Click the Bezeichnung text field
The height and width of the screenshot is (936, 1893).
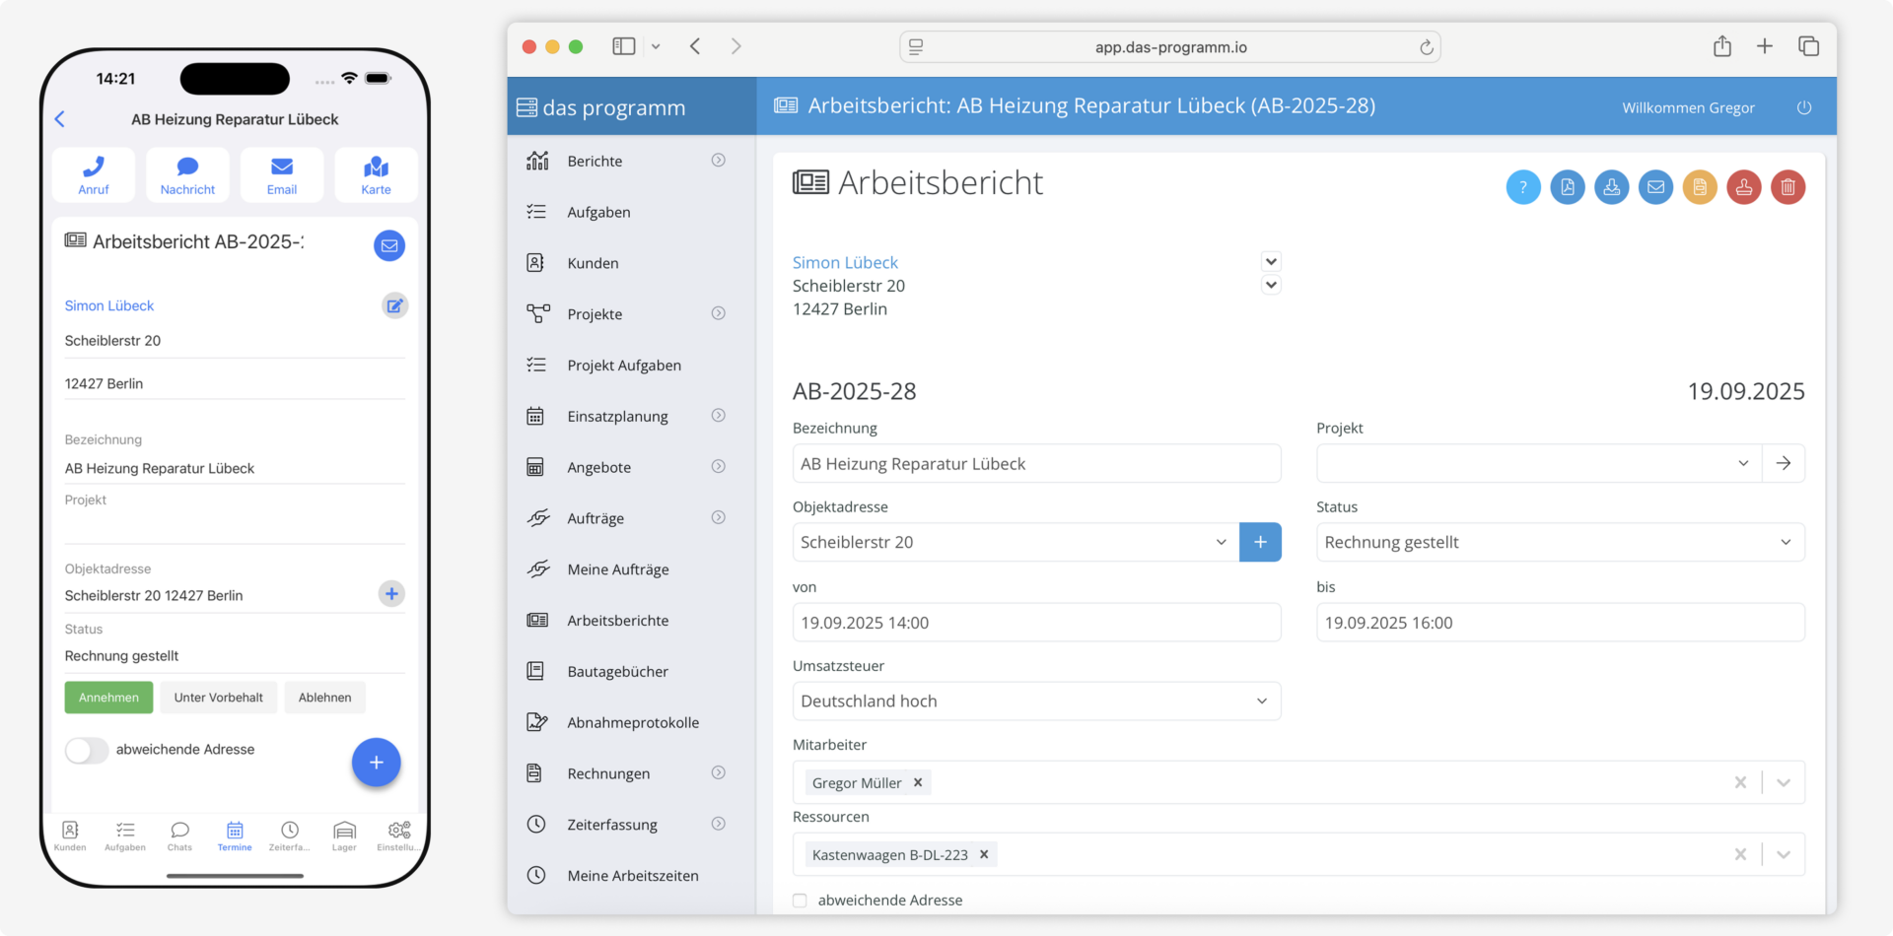pos(1035,463)
